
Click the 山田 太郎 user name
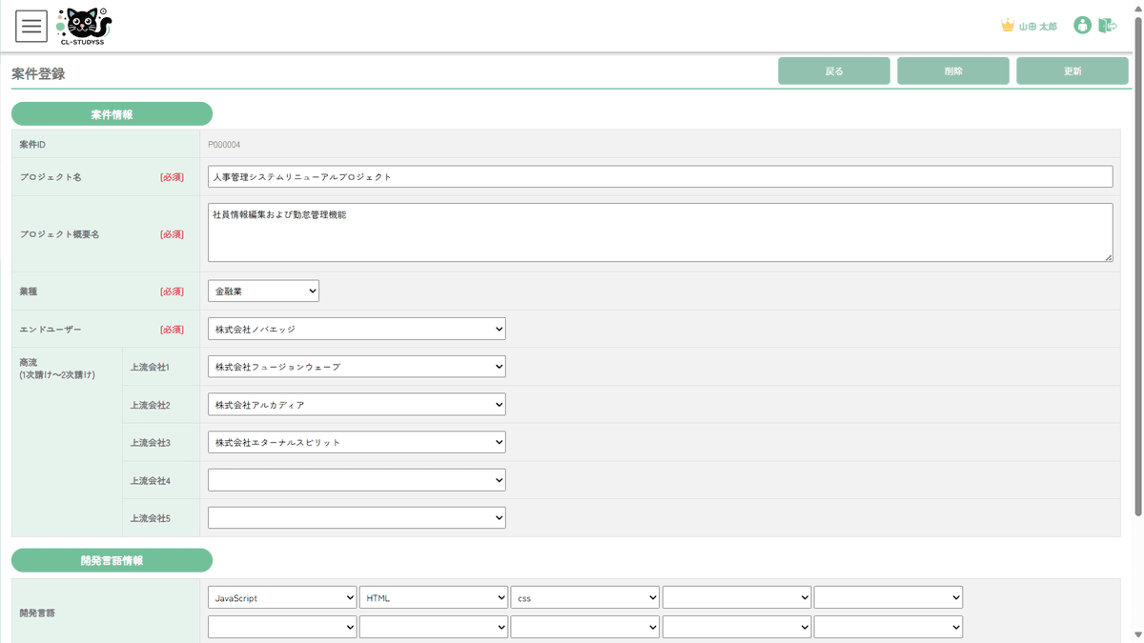tap(1037, 27)
